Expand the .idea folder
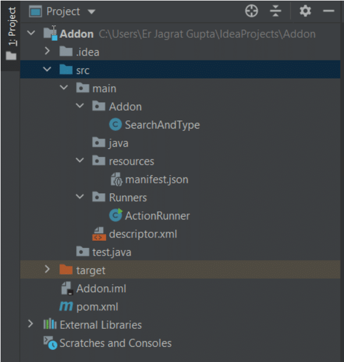This screenshot has height=362, width=344. tap(47, 51)
